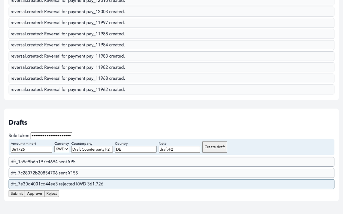
Task: Click the Approve button
Action: pyautogui.click(x=35, y=193)
